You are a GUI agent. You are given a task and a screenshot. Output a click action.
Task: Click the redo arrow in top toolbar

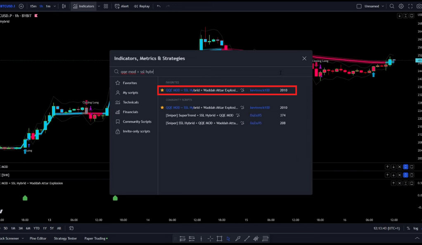168,6
